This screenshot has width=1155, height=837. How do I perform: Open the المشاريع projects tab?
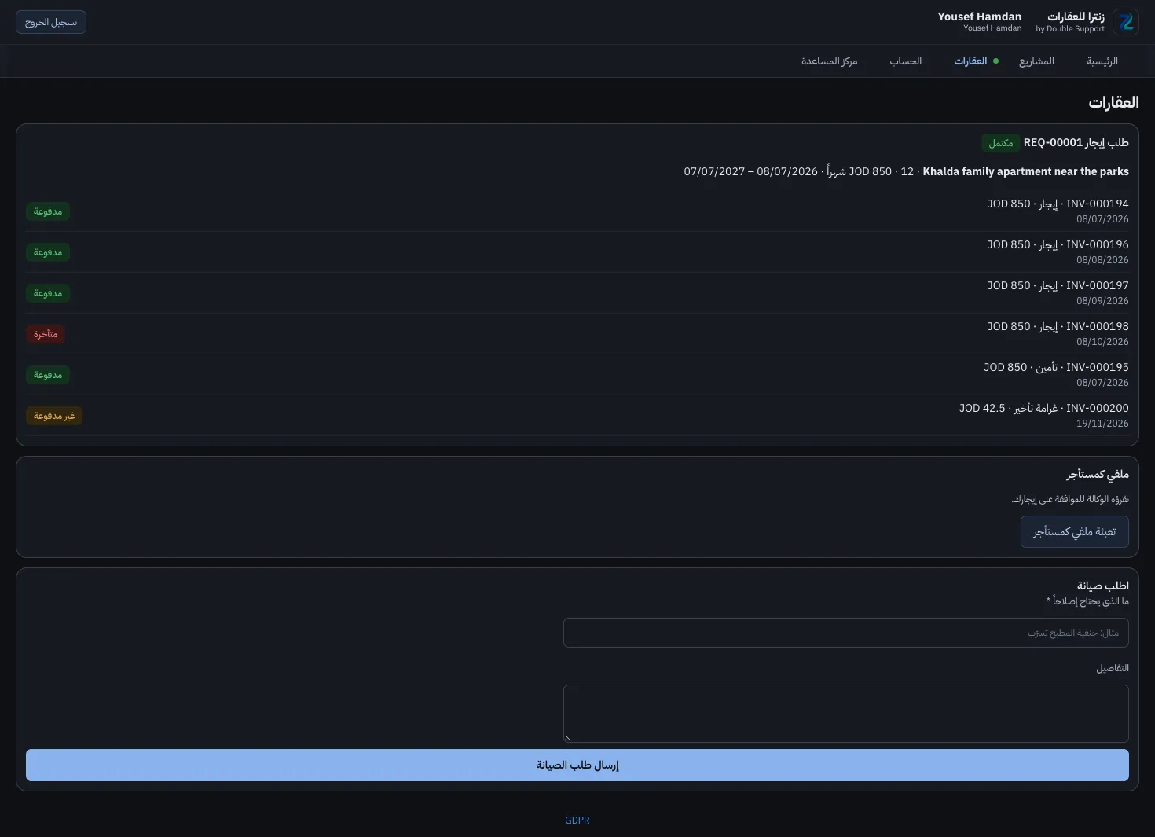click(1036, 61)
